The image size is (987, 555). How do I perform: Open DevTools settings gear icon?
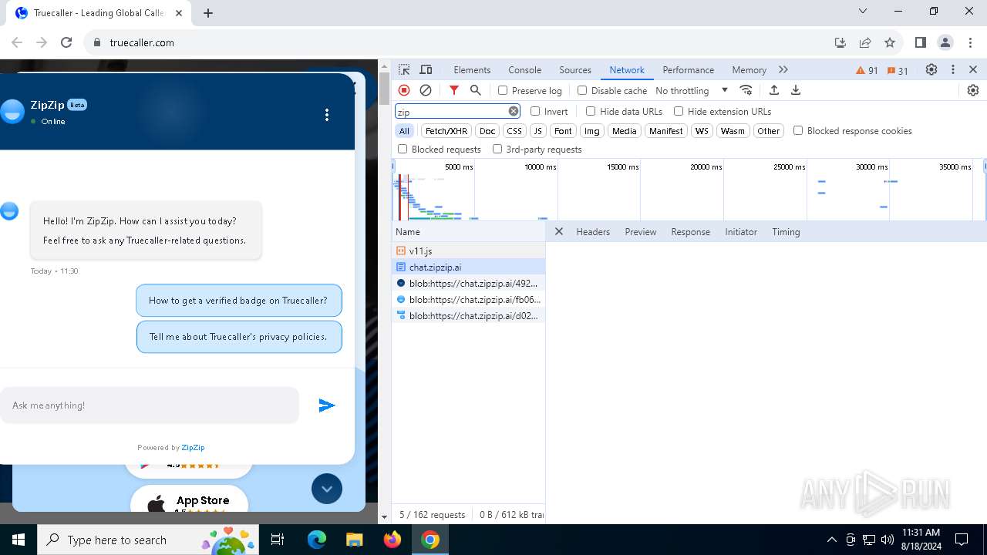coord(931,69)
